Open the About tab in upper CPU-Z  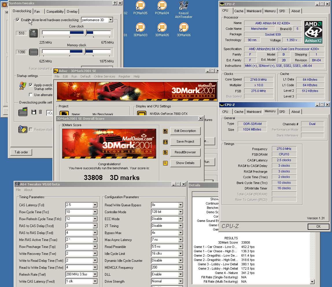pyautogui.click(x=295, y=11)
